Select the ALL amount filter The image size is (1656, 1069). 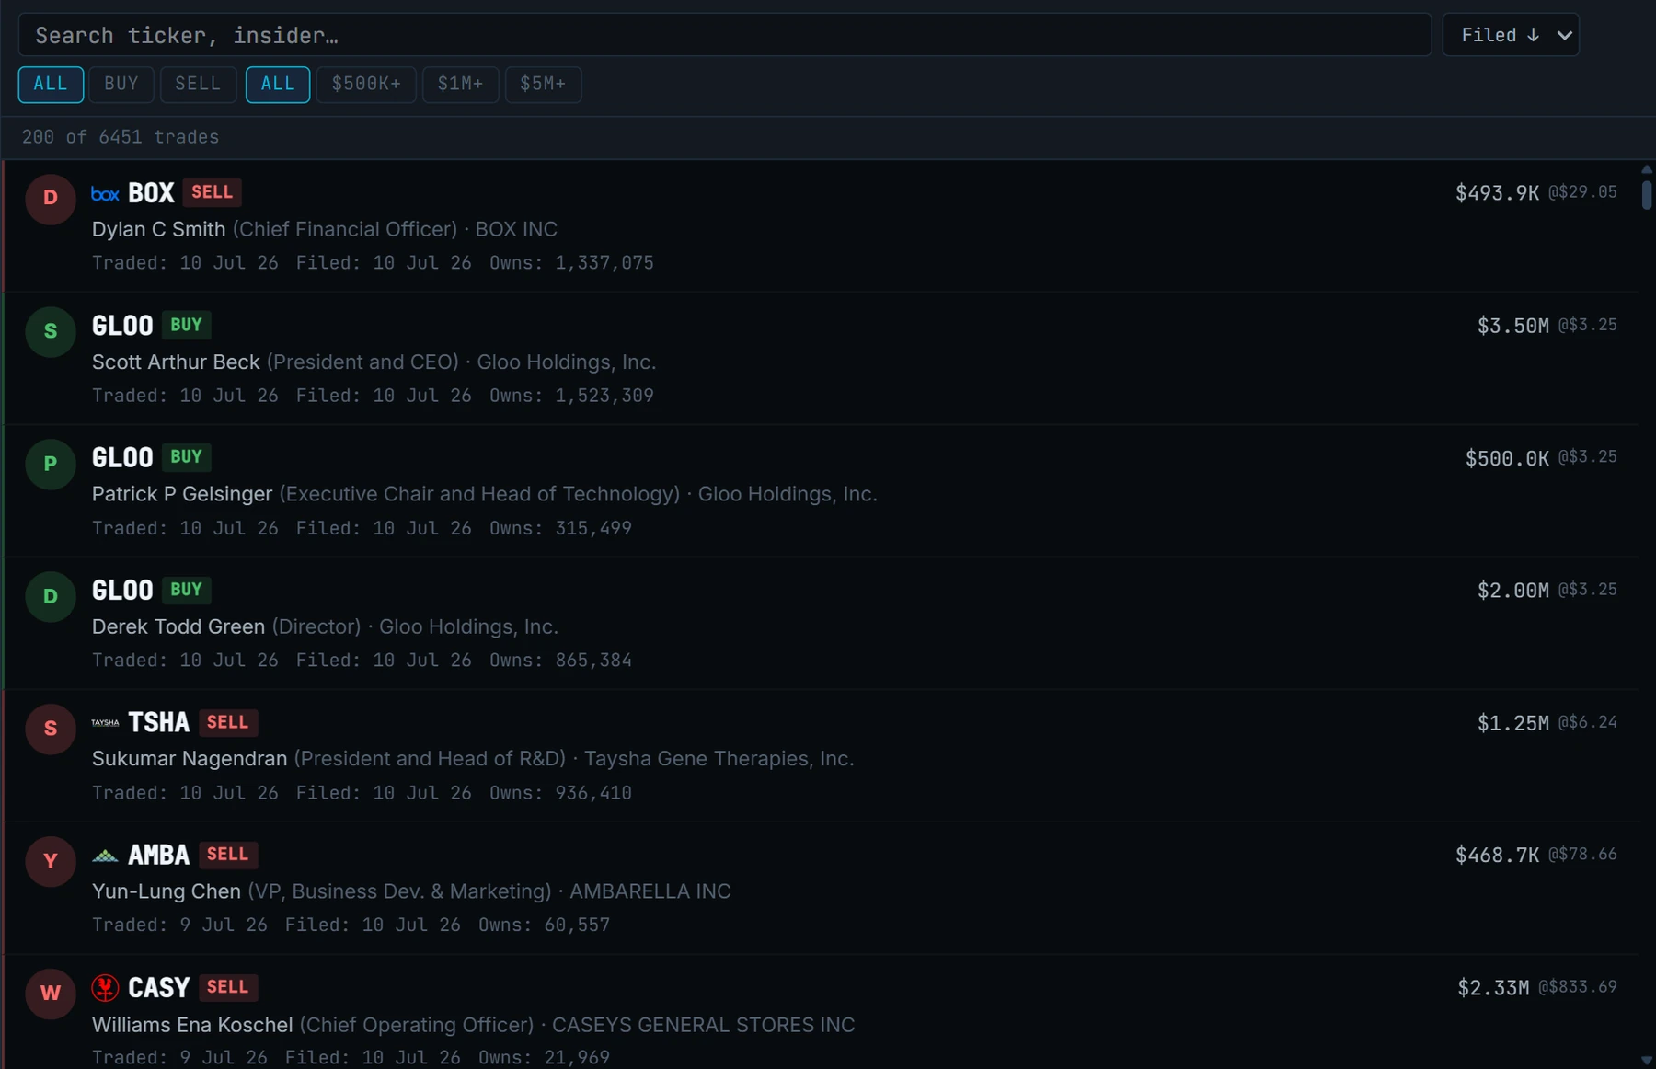(x=278, y=84)
